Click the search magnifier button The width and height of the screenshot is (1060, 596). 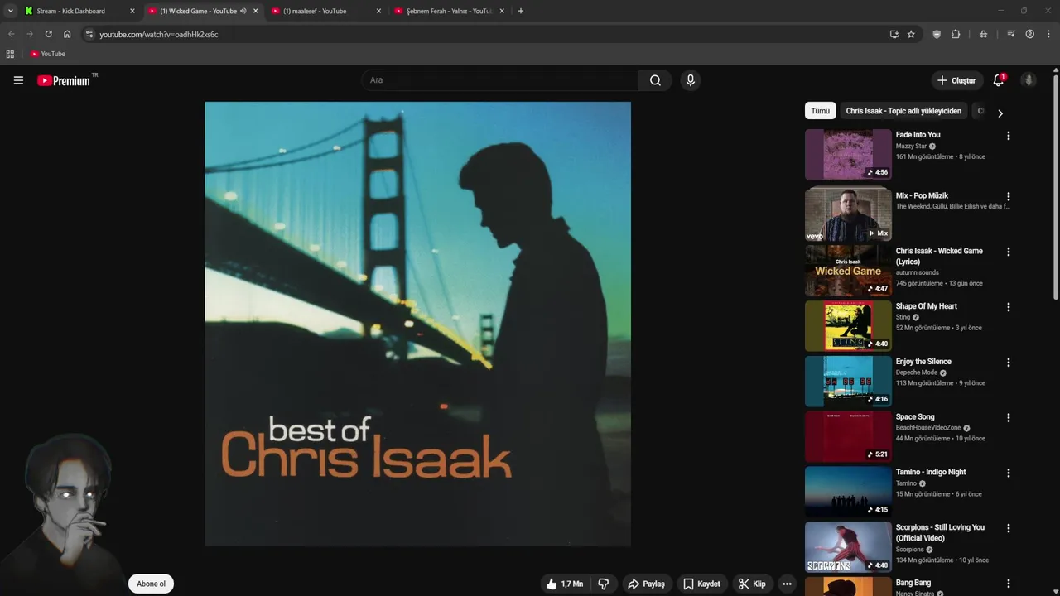[x=655, y=80]
